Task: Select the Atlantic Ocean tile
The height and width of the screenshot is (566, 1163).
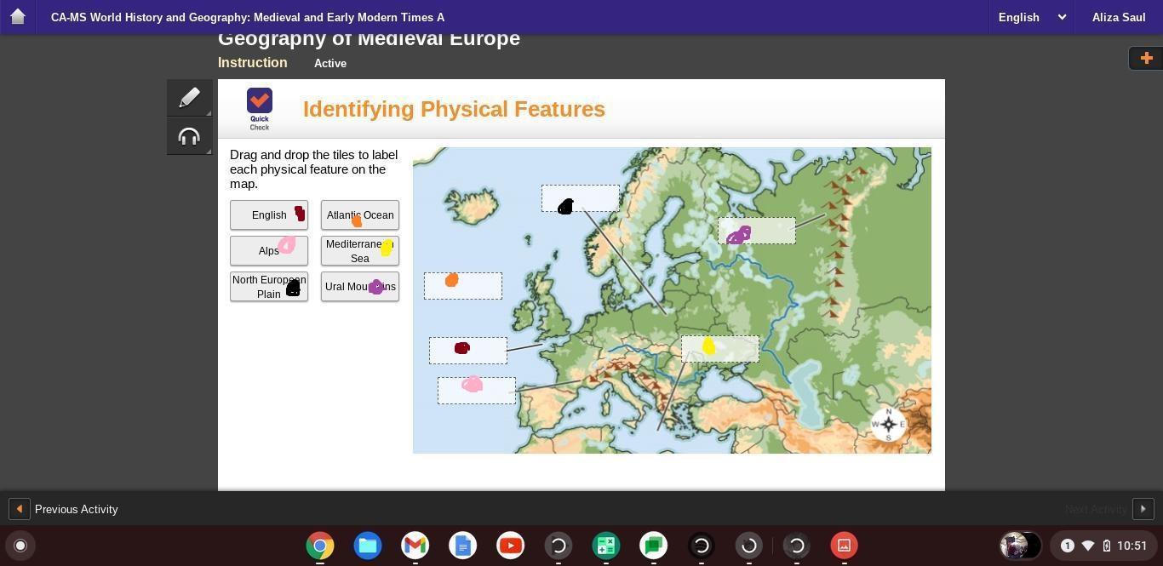Action: tap(360, 215)
